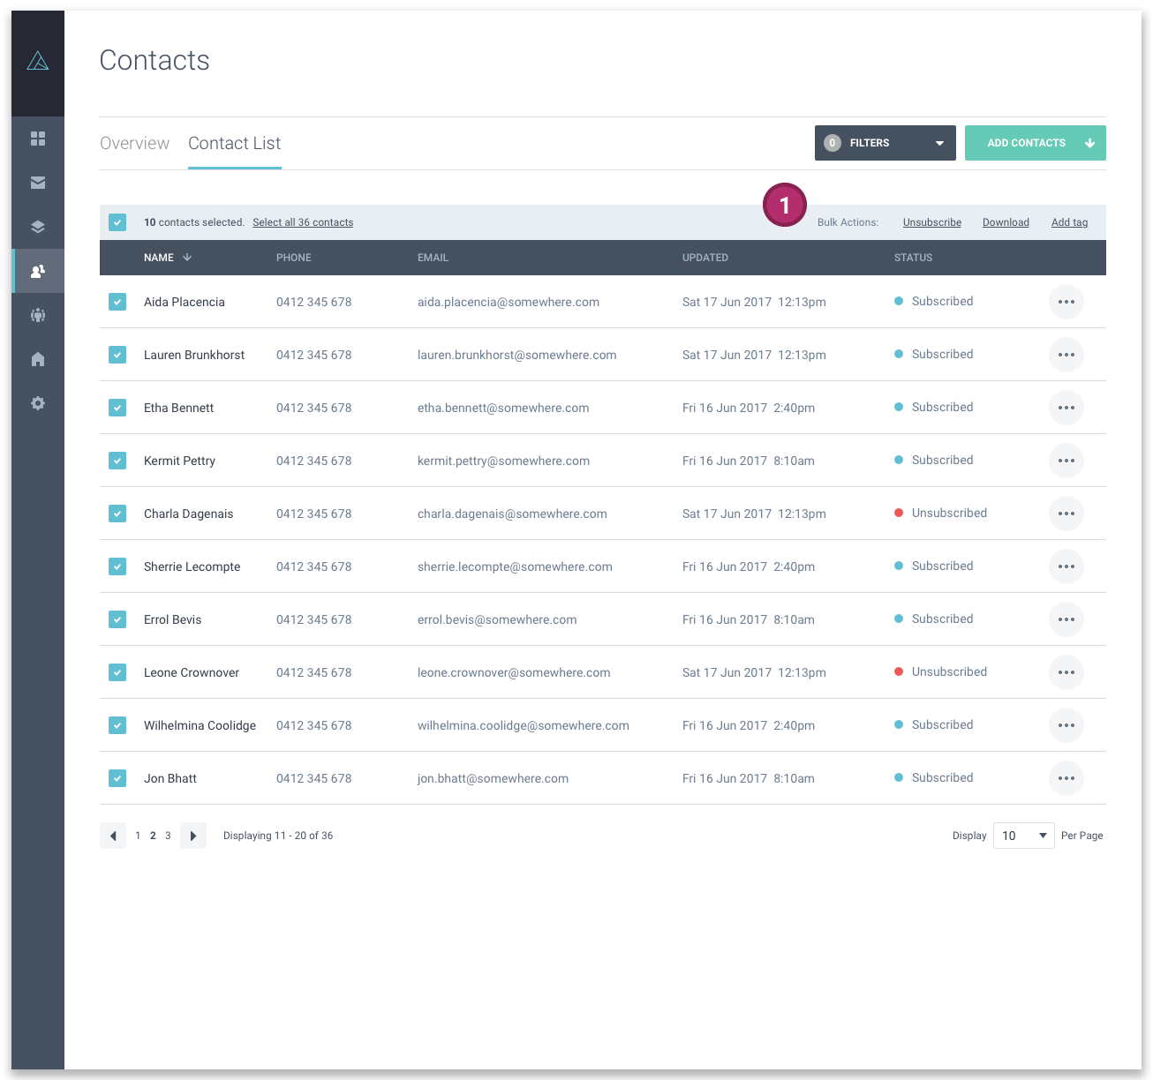Open the automation robot sidebar icon

point(38,315)
